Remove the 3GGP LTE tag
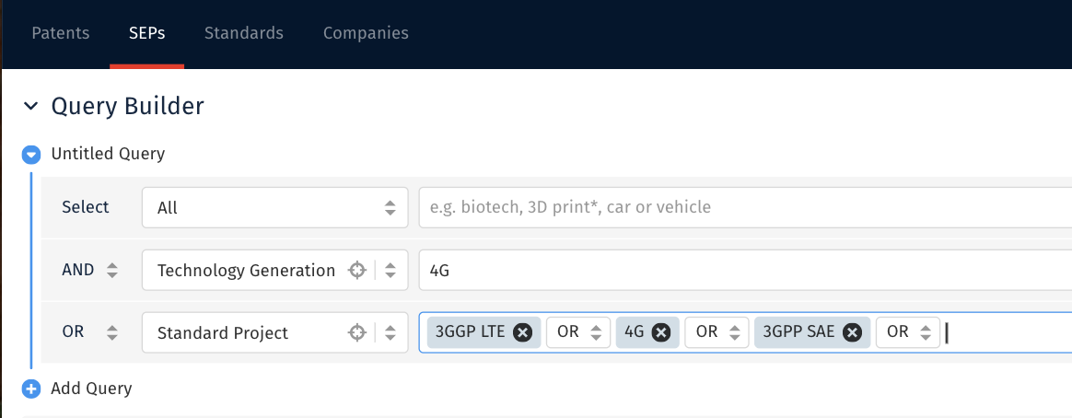The width and height of the screenshot is (1072, 418). [x=522, y=332]
